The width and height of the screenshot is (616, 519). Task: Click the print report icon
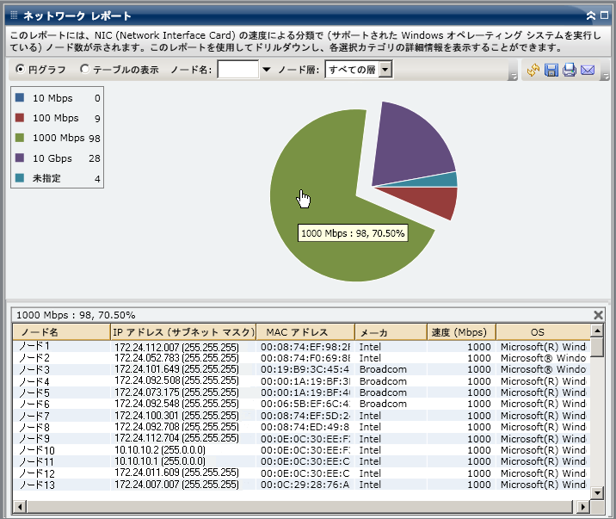tap(570, 70)
